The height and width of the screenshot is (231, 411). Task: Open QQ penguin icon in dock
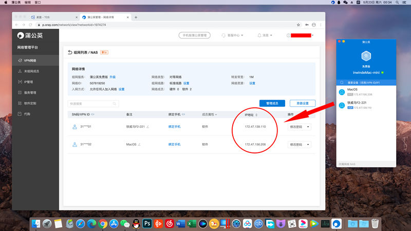point(136,224)
